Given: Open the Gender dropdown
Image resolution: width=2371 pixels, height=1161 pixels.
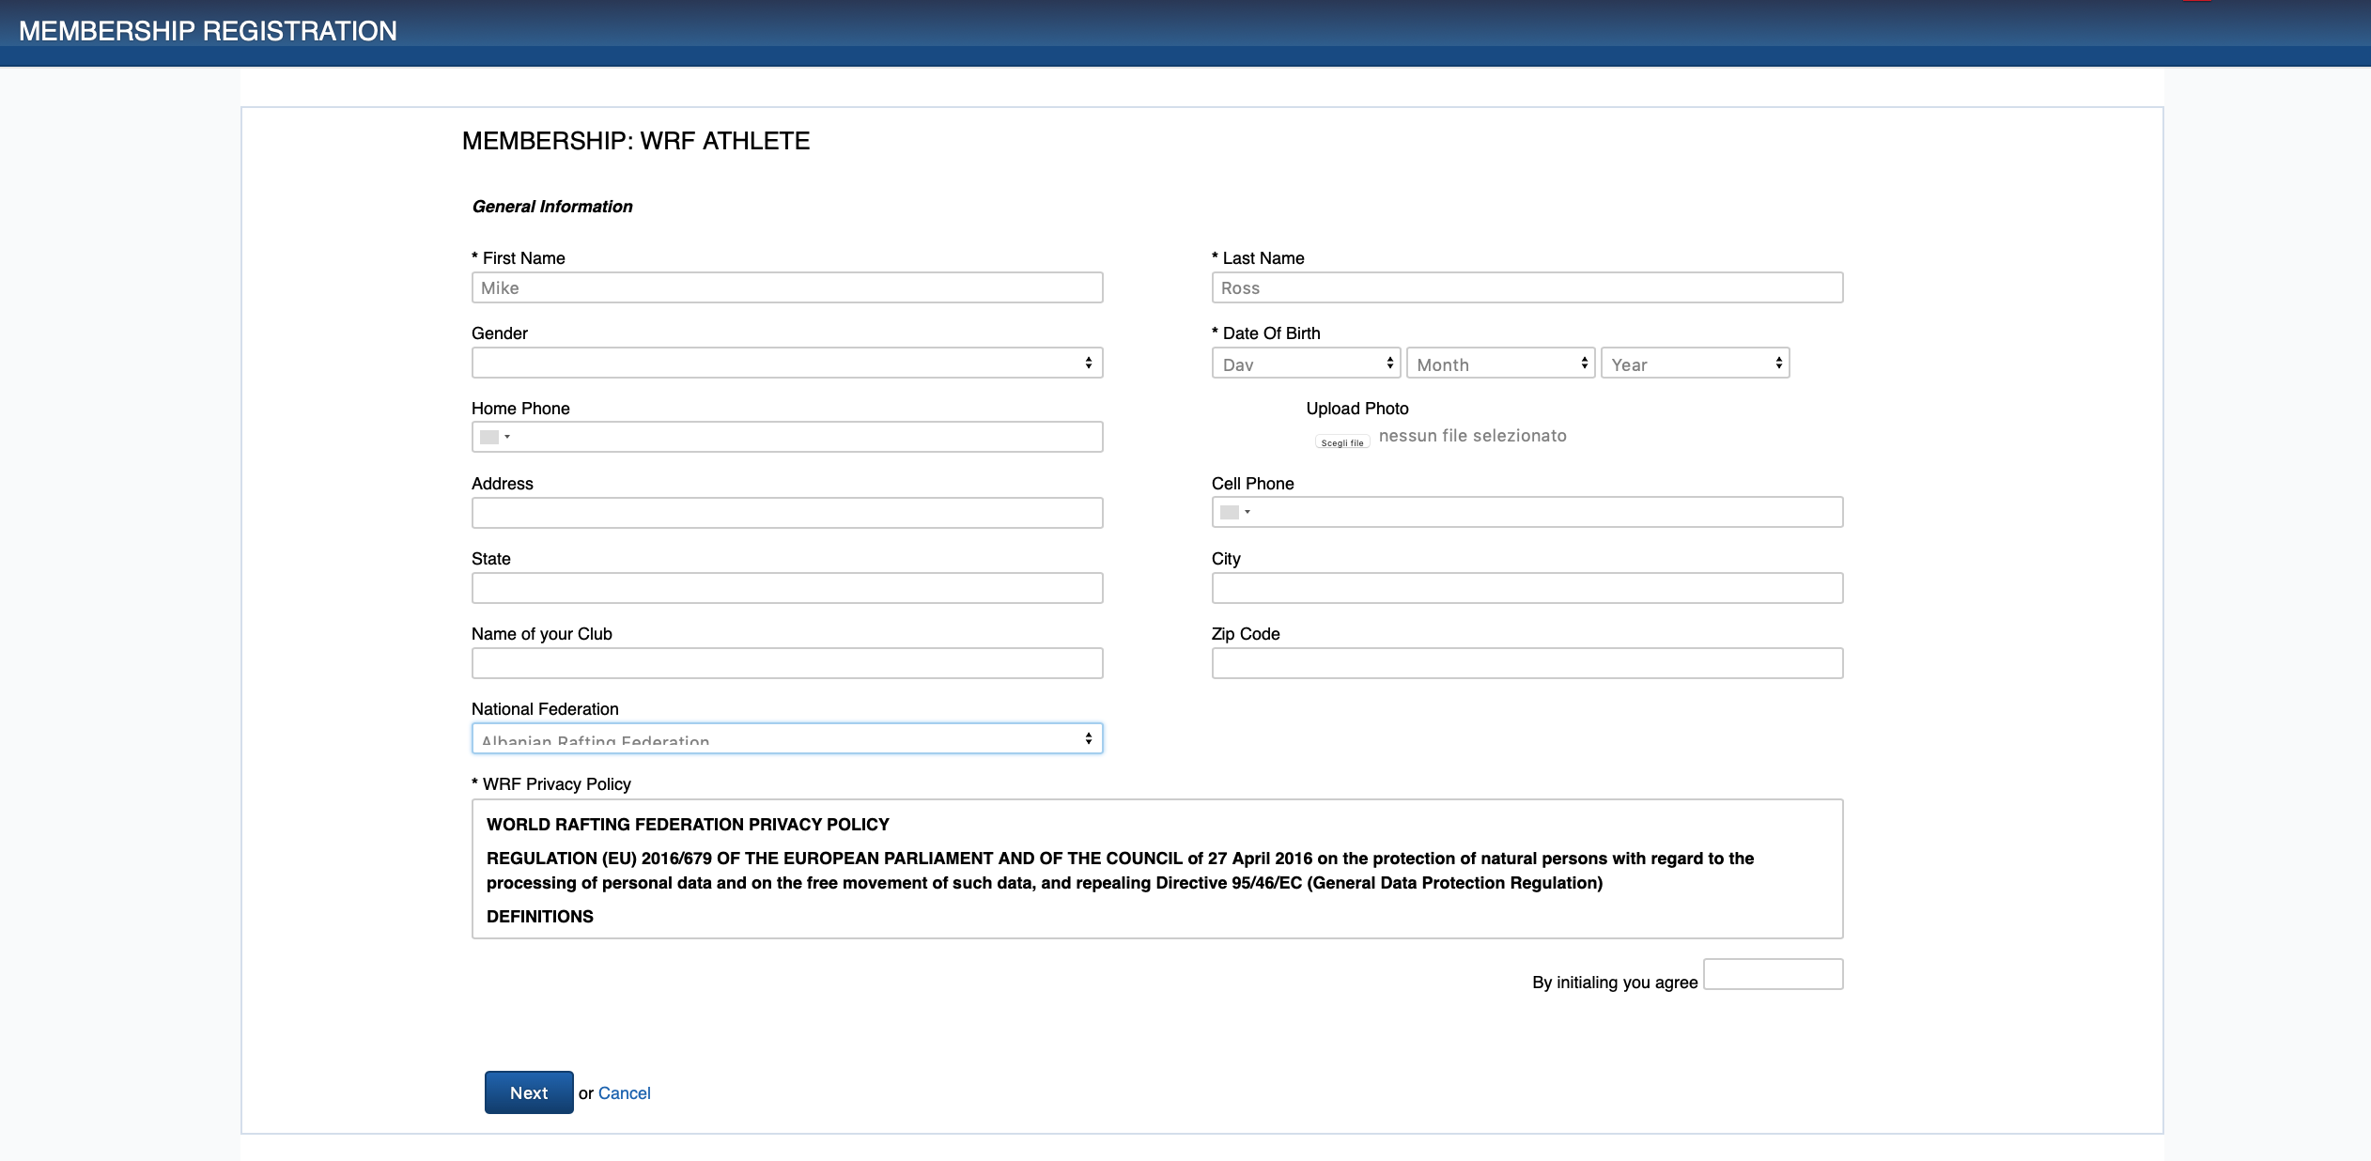Looking at the screenshot, I should tap(787, 363).
